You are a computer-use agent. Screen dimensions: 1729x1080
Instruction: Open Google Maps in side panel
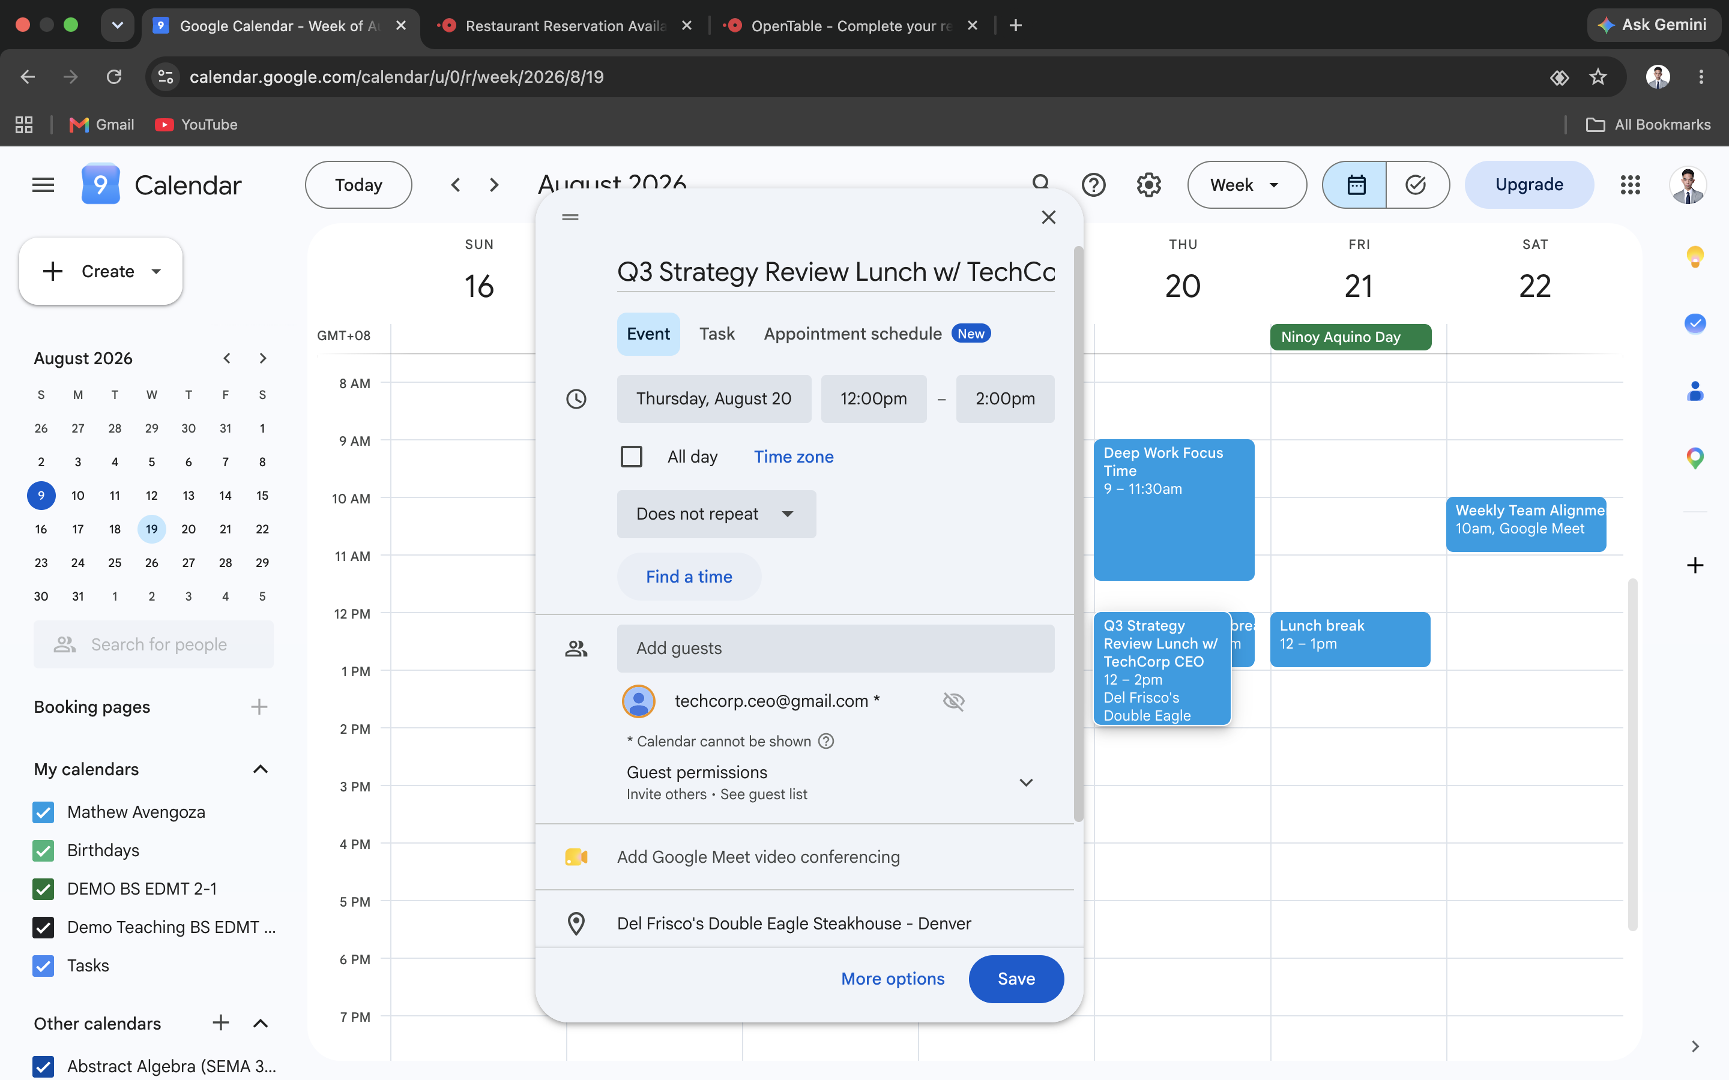1695,458
